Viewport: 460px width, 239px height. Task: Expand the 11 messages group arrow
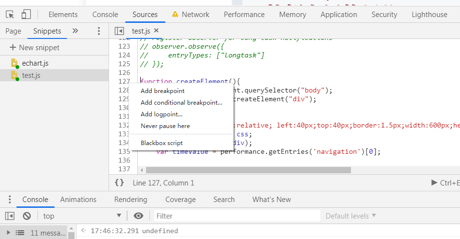pyautogui.click(x=8, y=233)
